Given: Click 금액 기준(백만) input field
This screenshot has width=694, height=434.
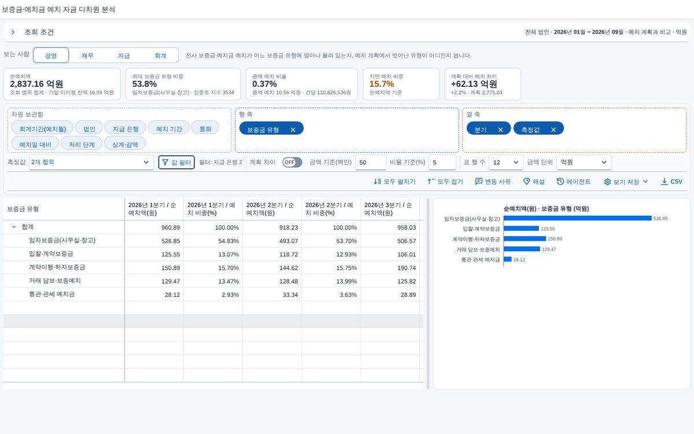Looking at the screenshot, I should coord(371,163).
